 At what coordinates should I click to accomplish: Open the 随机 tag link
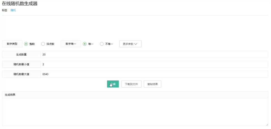coord(13,10)
